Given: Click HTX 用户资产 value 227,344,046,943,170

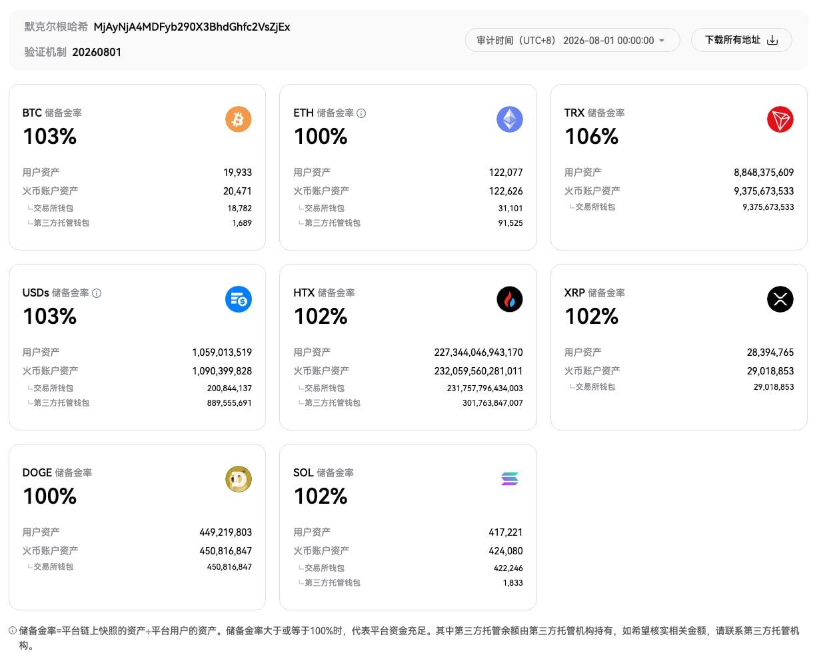Looking at the screenshot, I should [x=478, y=352].
